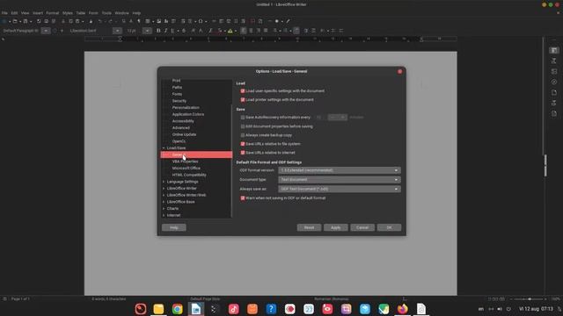
Task: Open the Format menu
Action: point(53,13)
